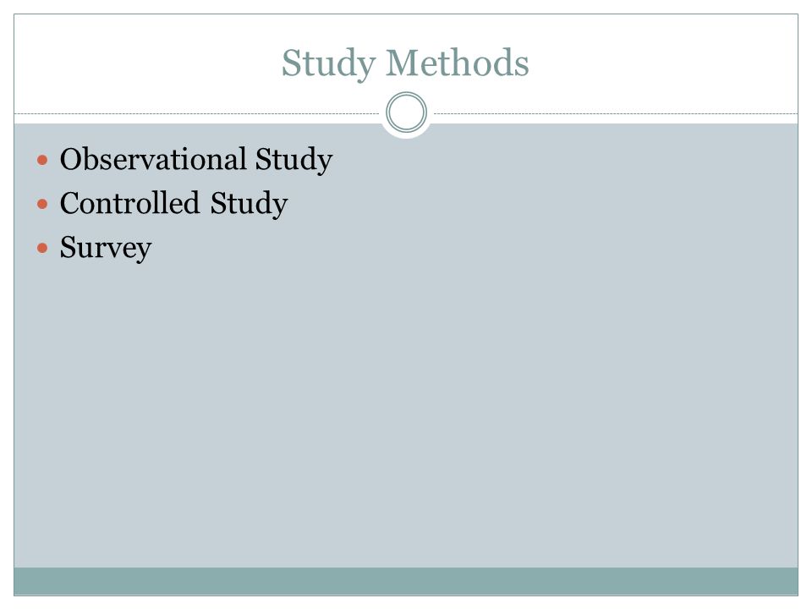812x609 pixels.
Task: Click Study in the Observational Study line
Action: pyautogui.click(x=294, y=160)
